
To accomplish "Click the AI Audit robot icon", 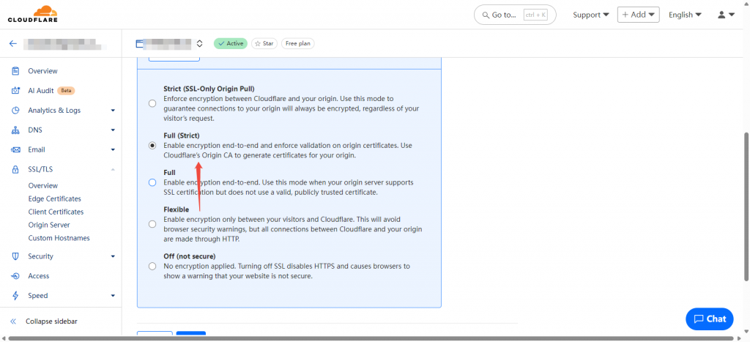I will point(16,90).
